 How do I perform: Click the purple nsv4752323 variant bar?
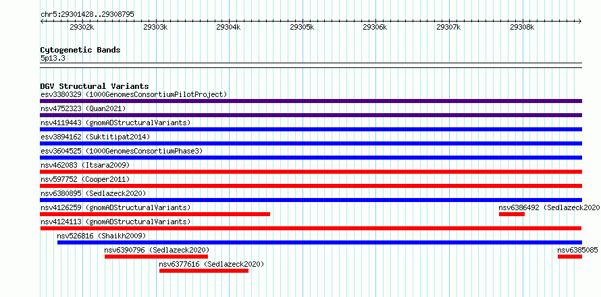[311, 115]
